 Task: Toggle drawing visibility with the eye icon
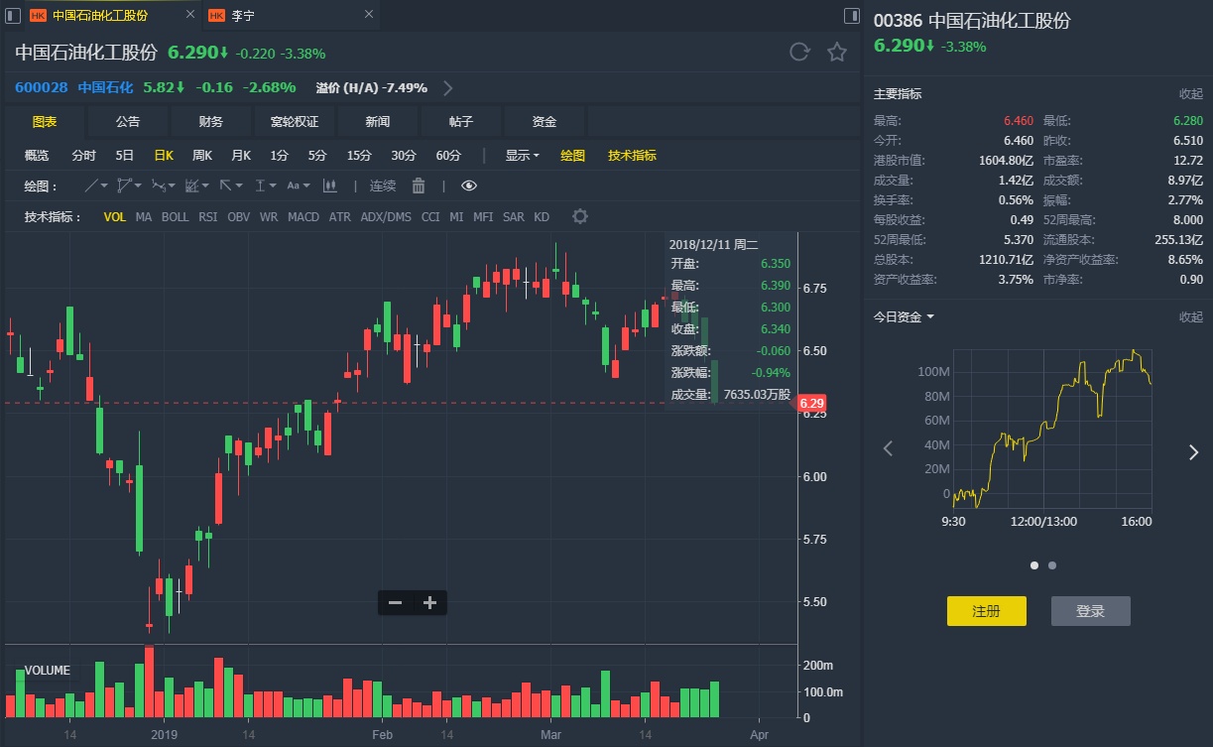pos(469,186)
